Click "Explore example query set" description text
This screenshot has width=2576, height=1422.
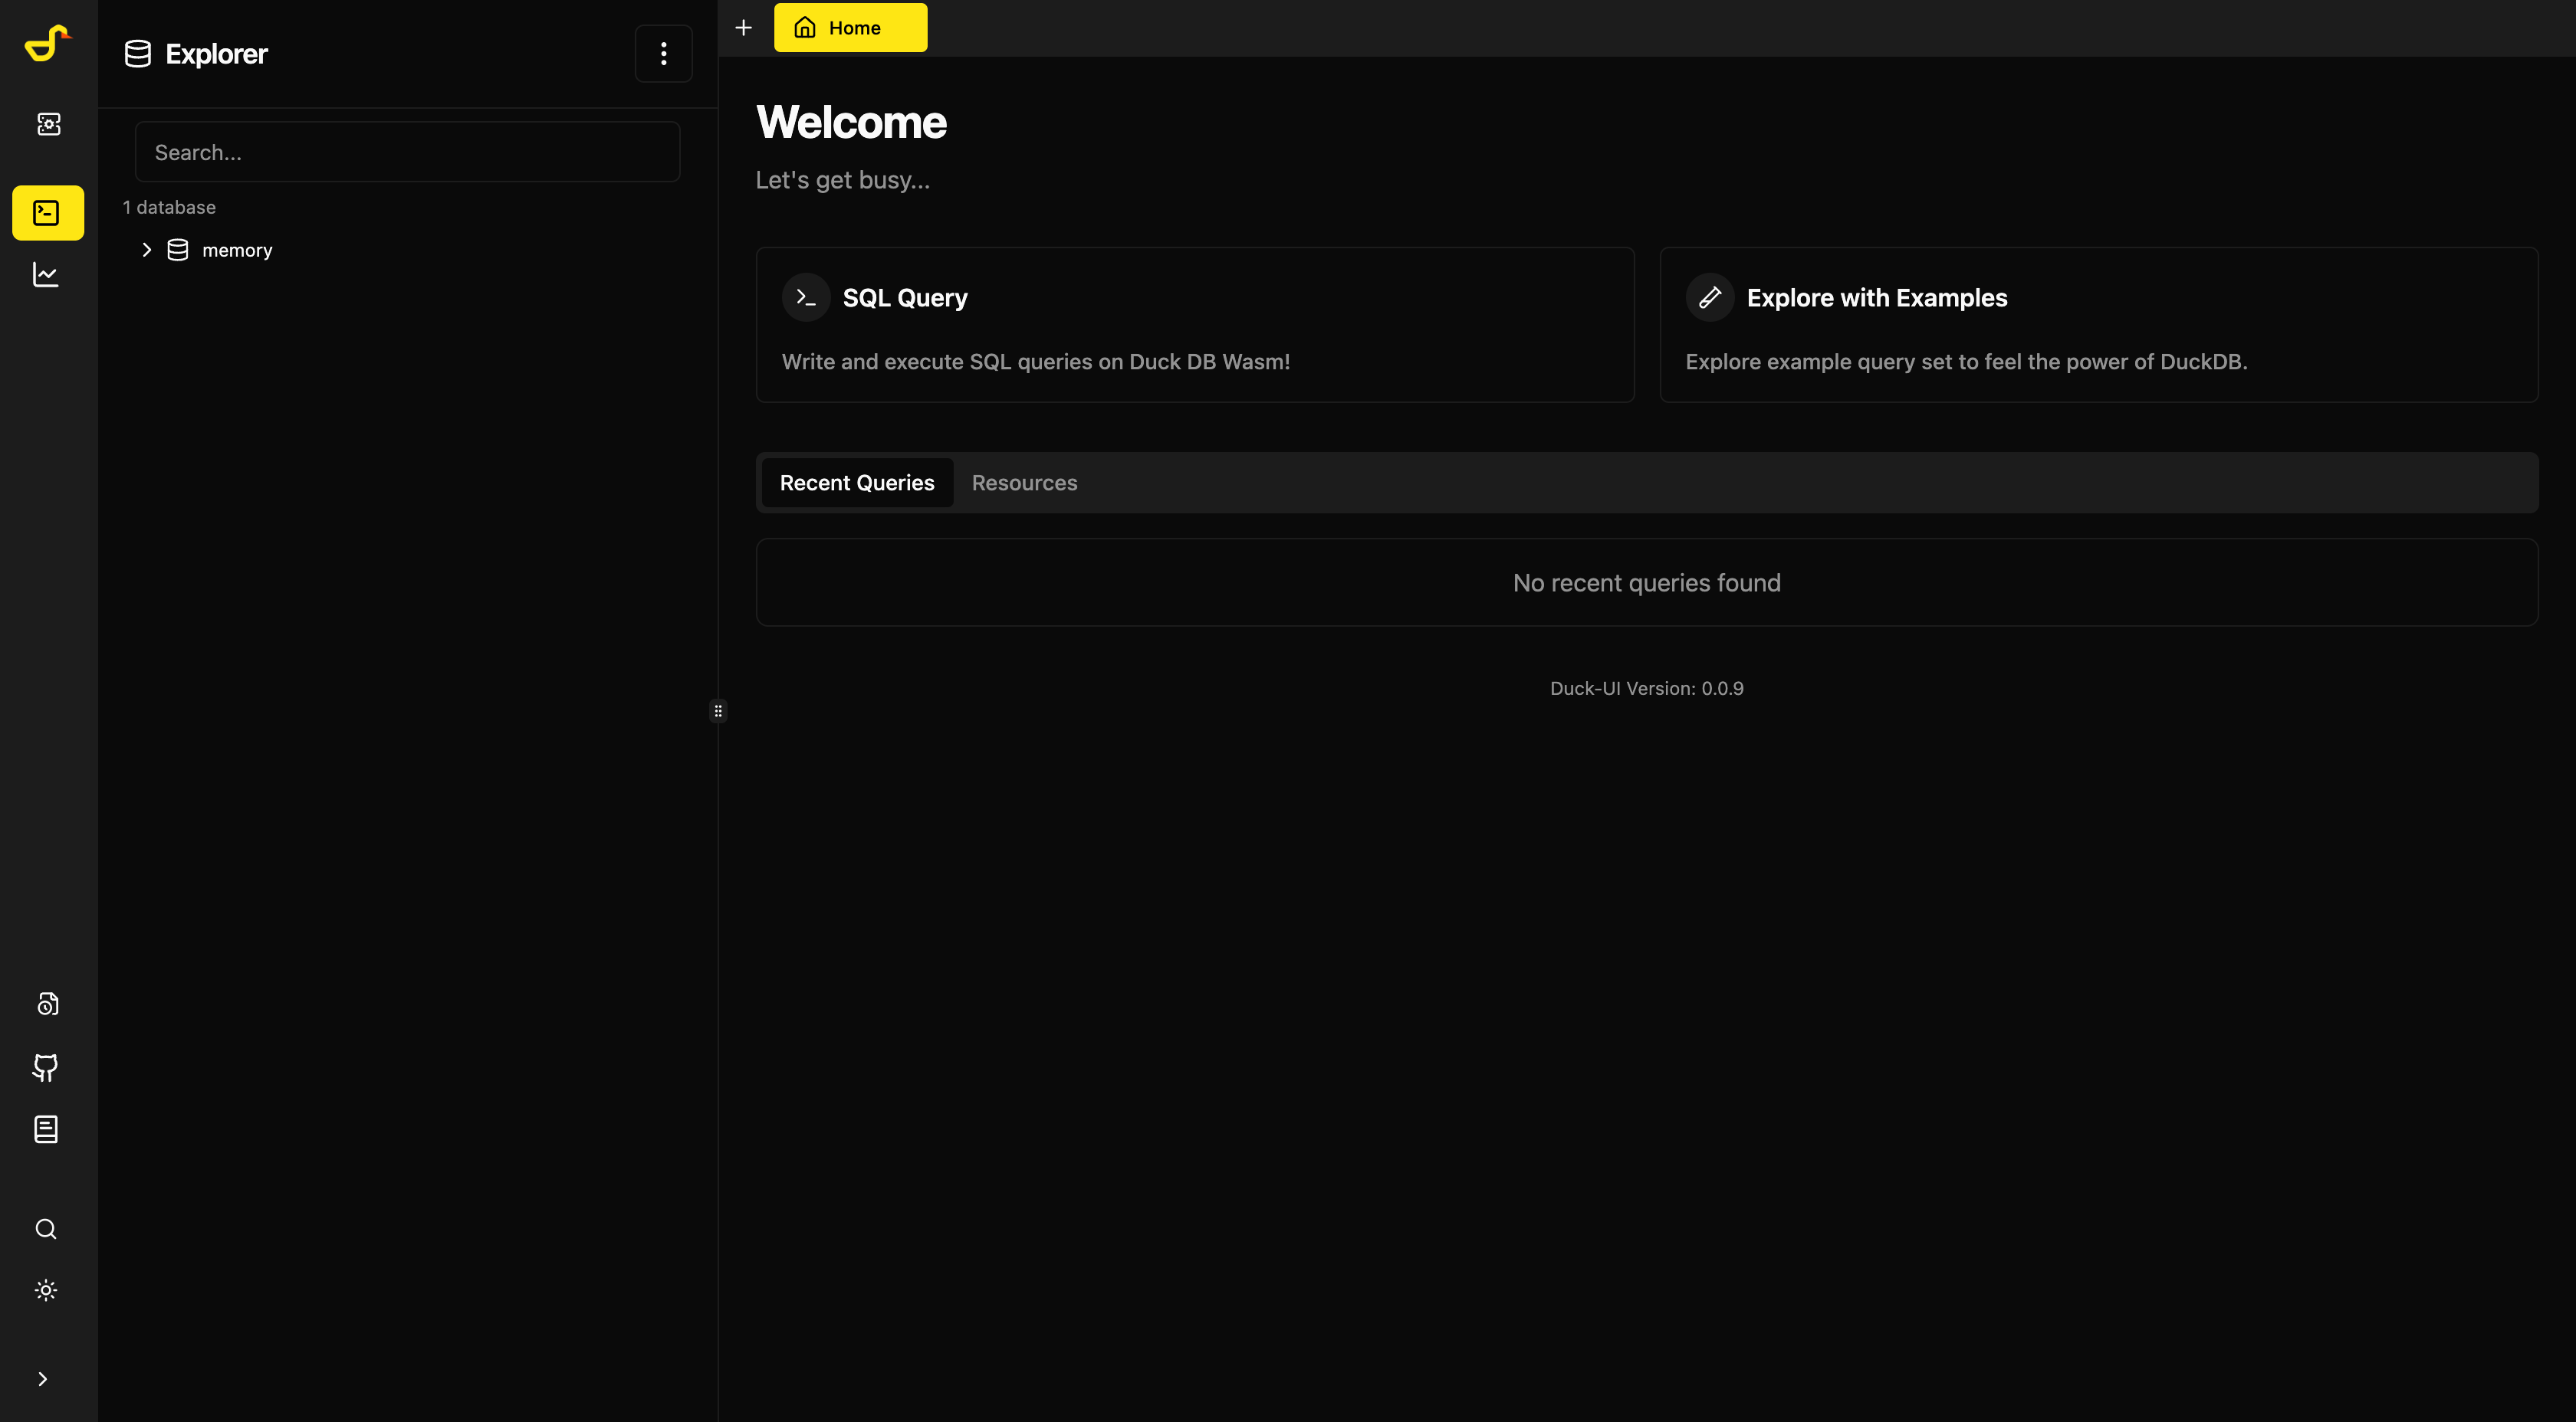click(x=1966, y=362)
